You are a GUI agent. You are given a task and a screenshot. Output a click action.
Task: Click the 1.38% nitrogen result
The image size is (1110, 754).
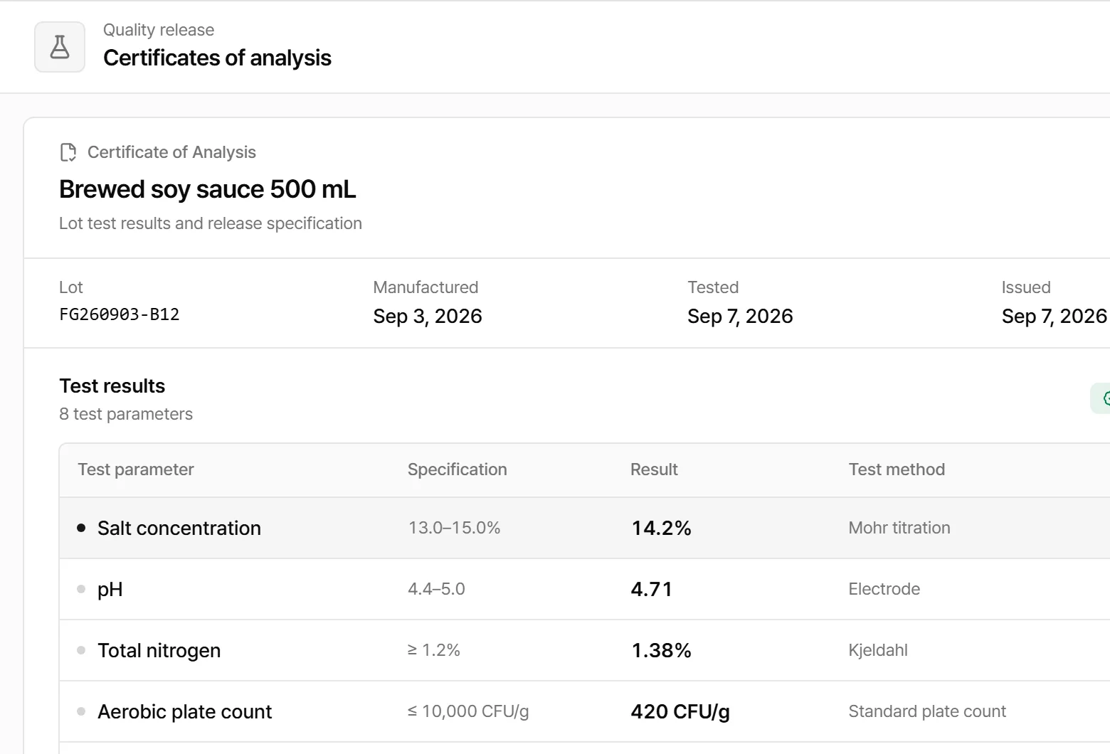click(661, 650)
